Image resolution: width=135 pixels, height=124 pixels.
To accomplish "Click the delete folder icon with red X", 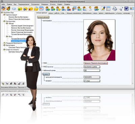I will (31, 8).
